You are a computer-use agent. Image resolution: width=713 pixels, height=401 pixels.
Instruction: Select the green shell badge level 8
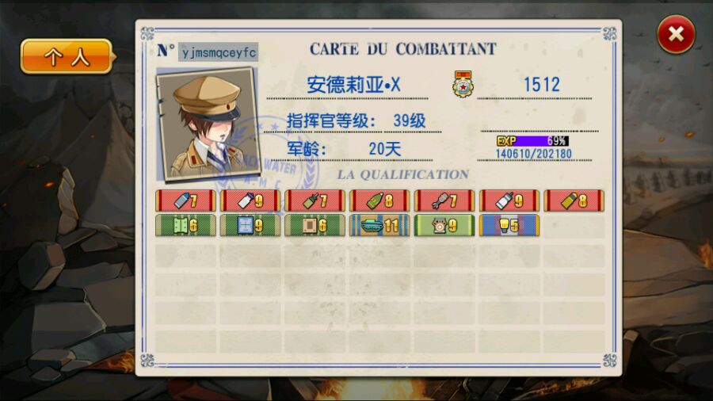click(x=379, y=200)
